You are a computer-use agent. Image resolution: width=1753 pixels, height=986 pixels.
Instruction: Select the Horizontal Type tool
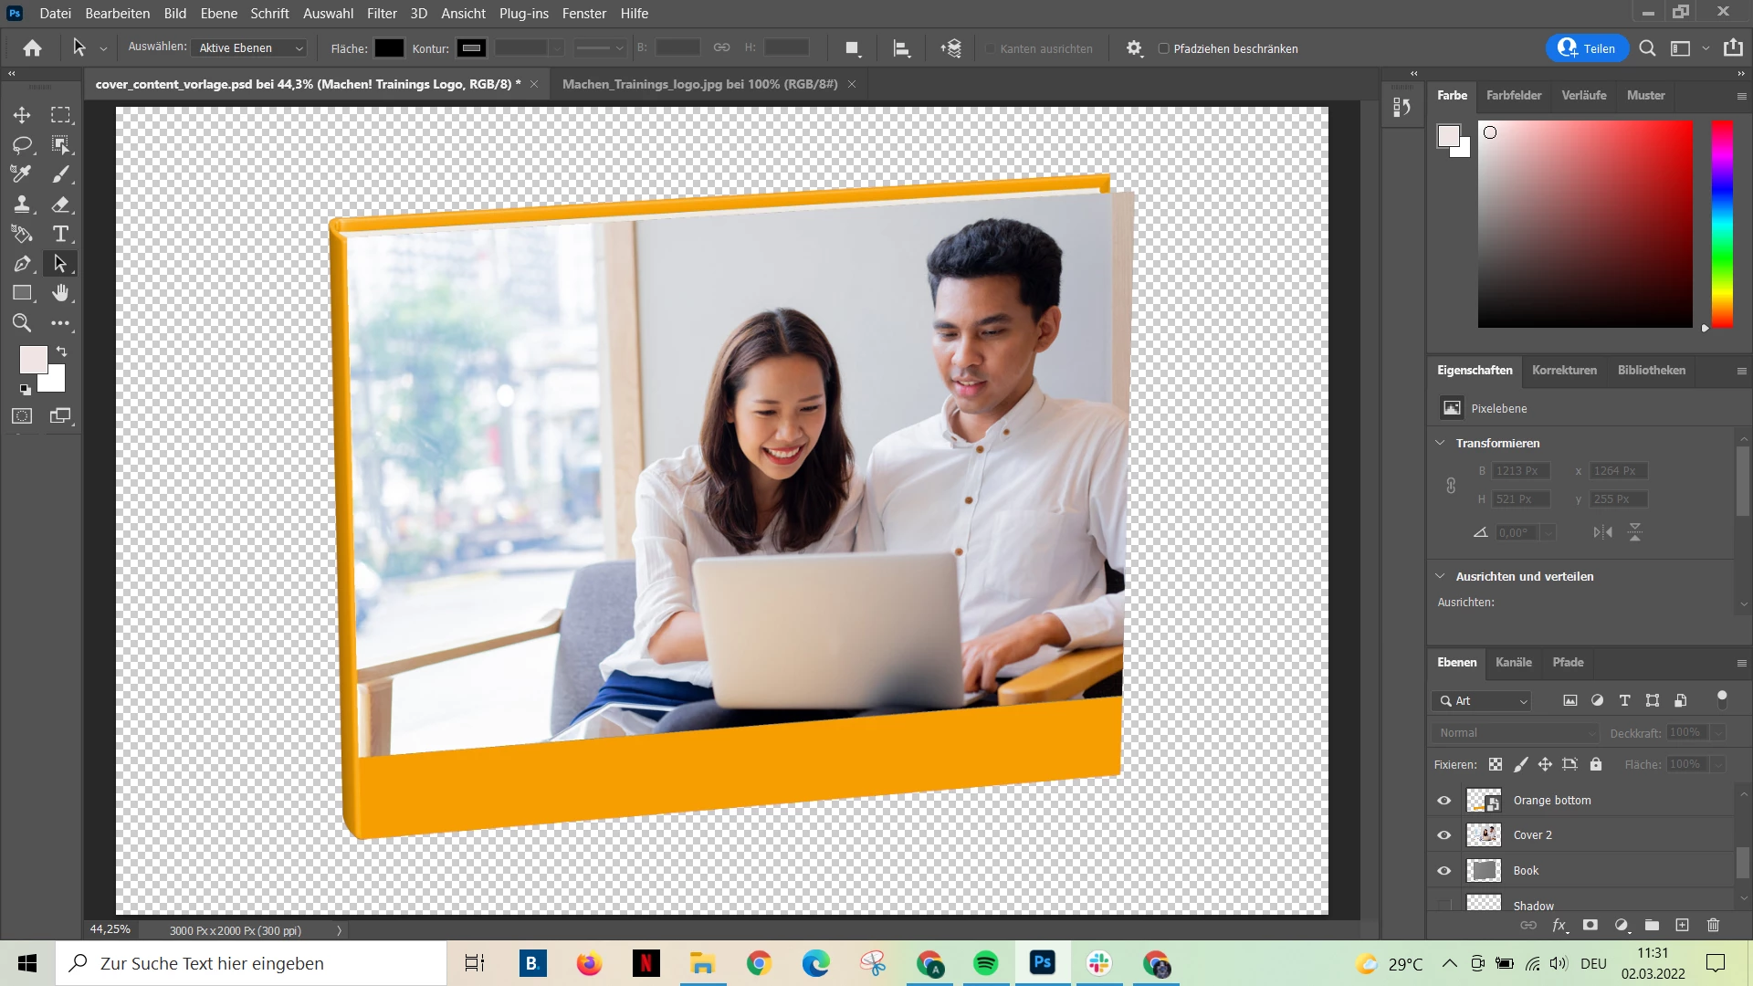pyautogui.click(x=61, y=234)
